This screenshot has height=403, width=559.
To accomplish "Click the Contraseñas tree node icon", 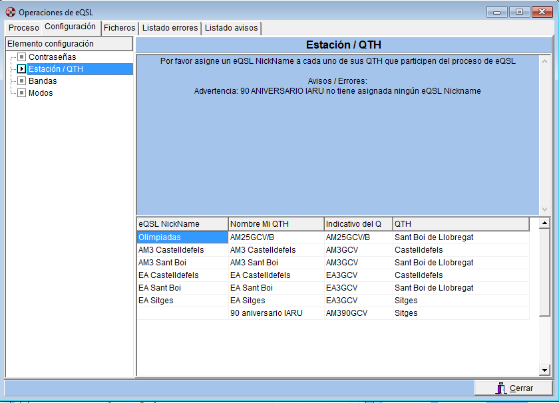I will click(x=22, y=57).
